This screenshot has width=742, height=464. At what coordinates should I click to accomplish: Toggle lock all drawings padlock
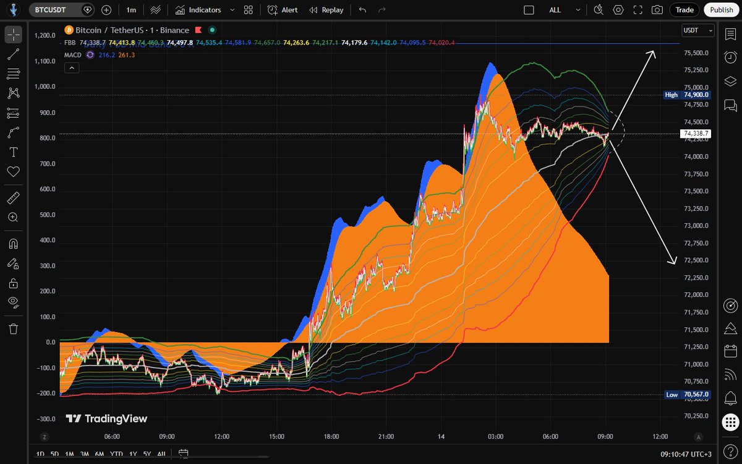13,283
